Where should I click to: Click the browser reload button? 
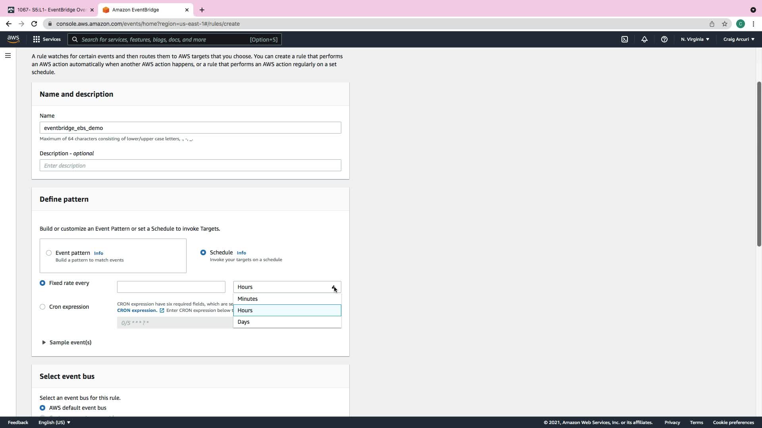[34, 24]
